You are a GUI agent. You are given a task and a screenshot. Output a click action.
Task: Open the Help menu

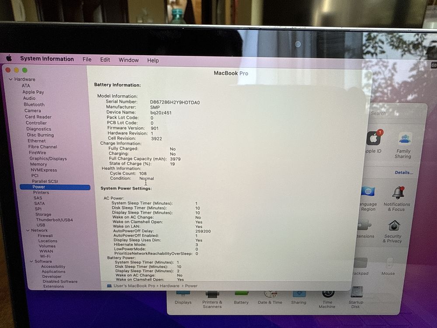pyautogui.click(x=153, y=60)
